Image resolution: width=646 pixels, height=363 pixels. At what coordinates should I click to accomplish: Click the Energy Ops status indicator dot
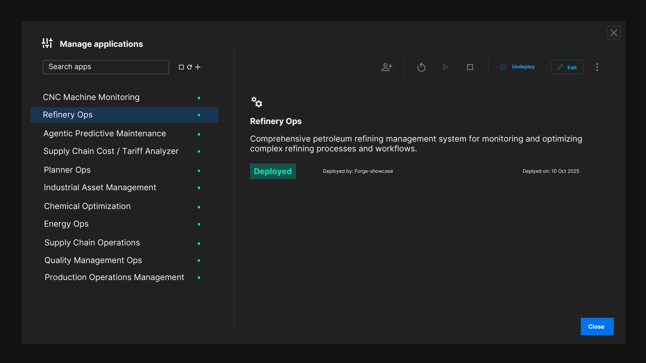tap(199, 224)
